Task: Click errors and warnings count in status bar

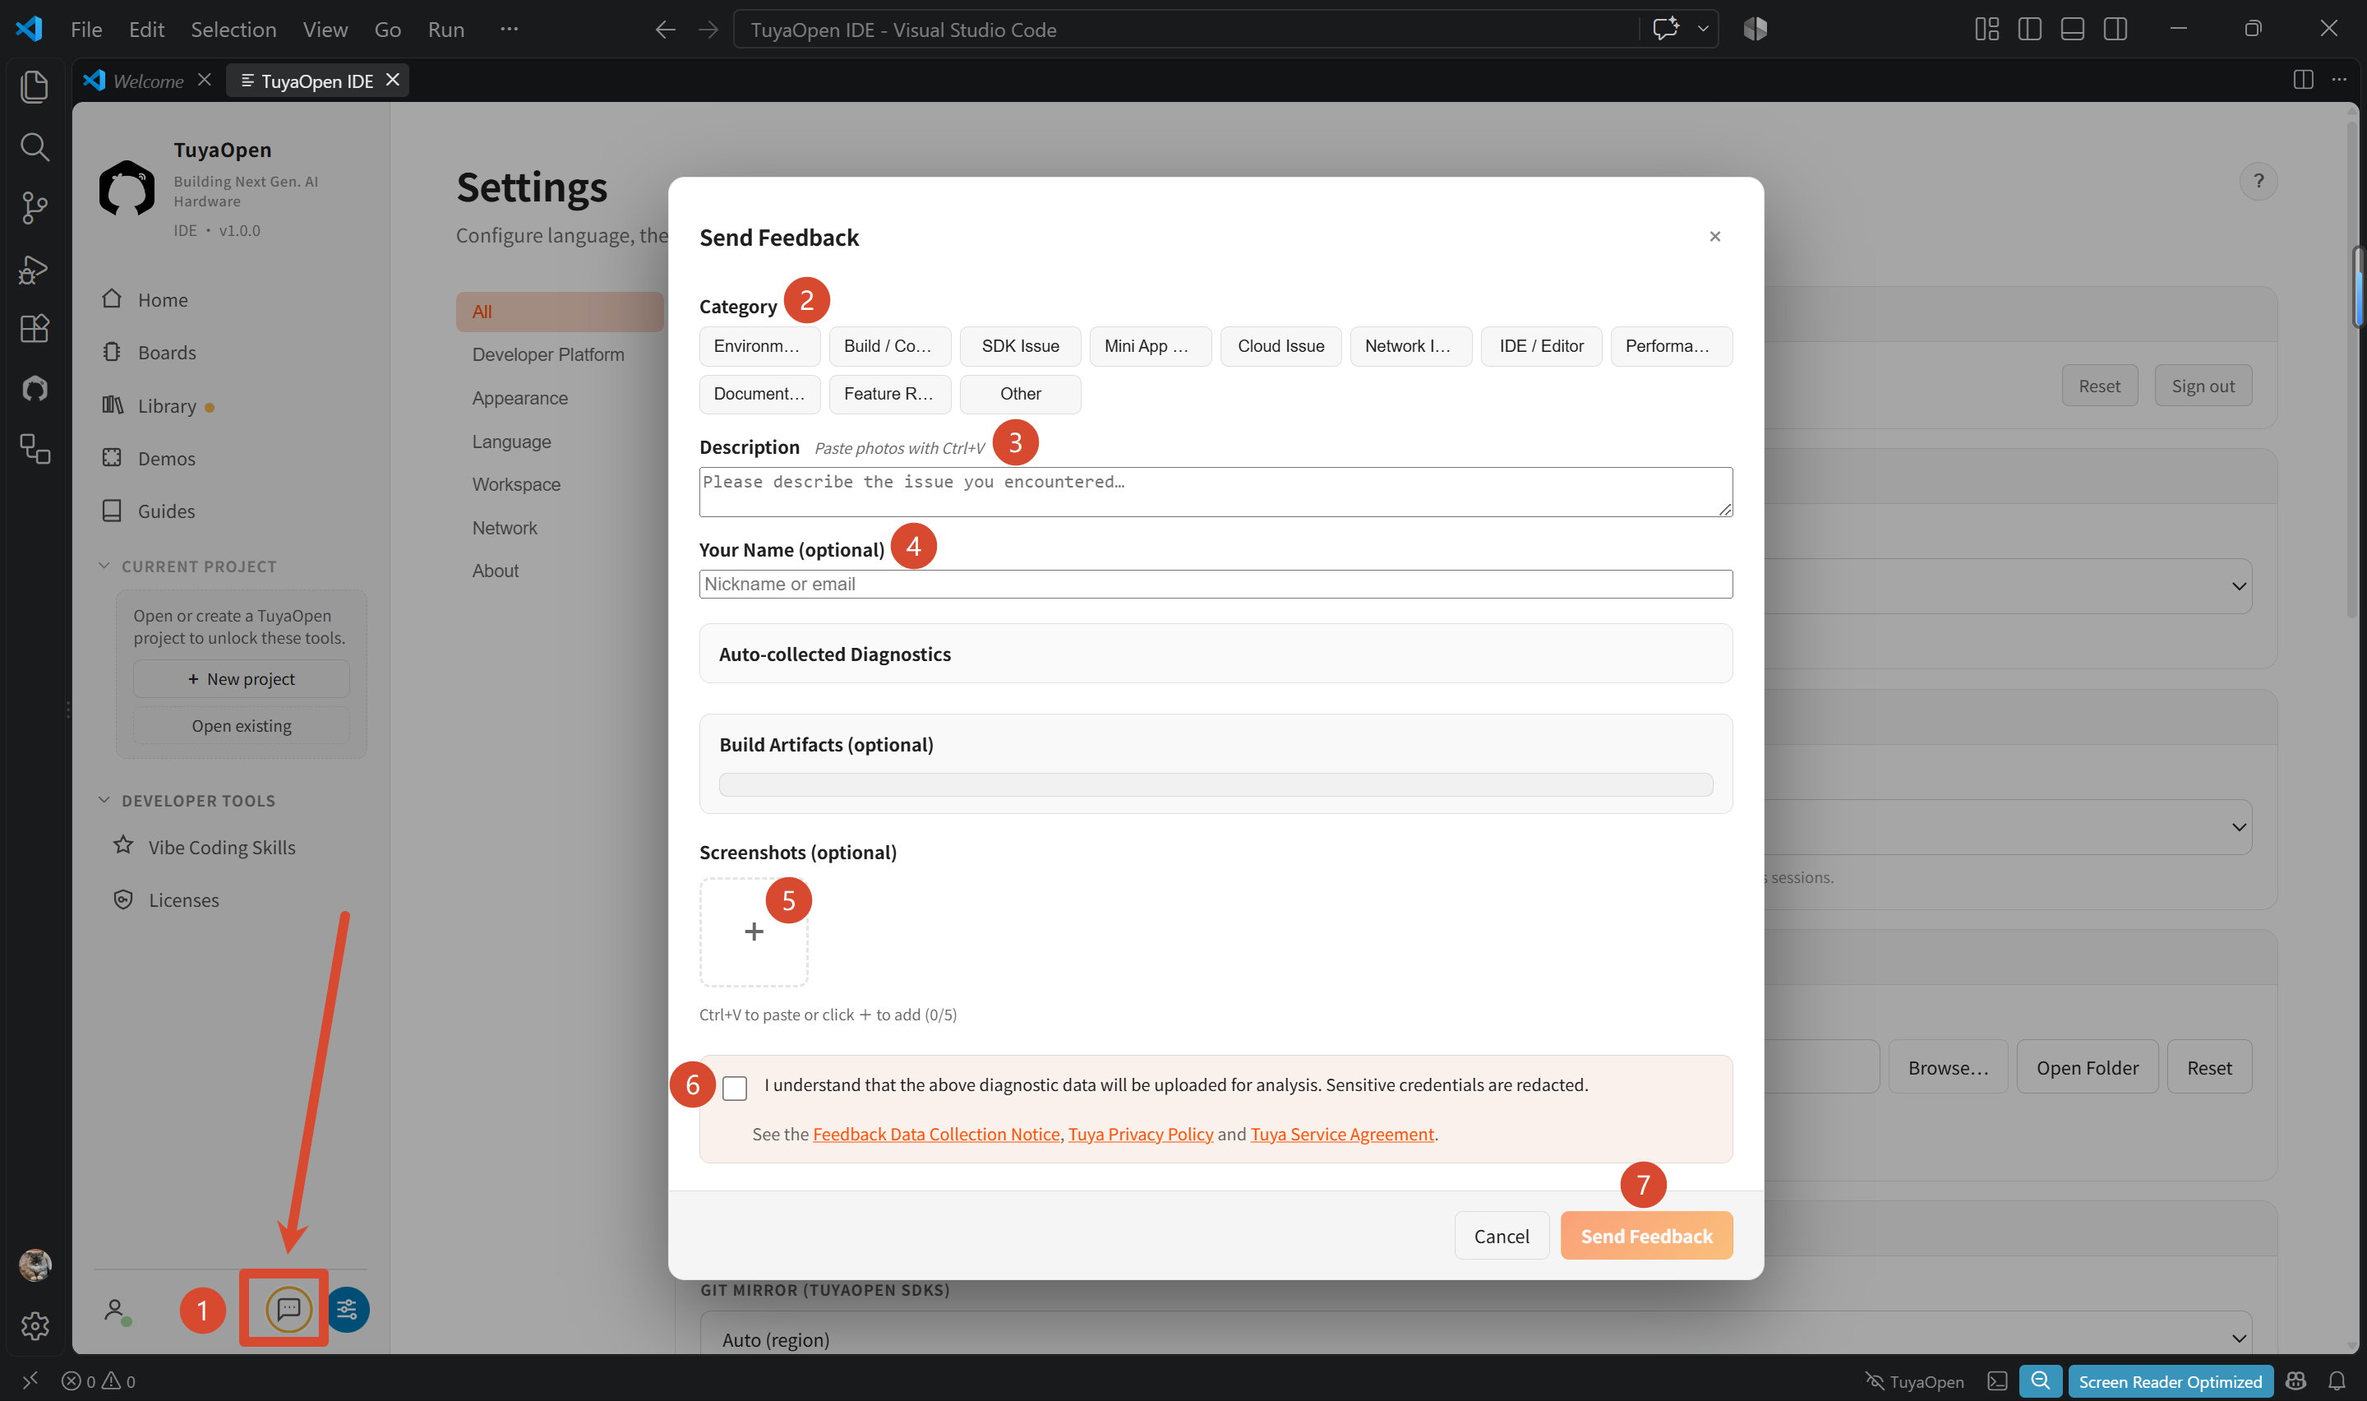Action: [x=98, y=1380]
